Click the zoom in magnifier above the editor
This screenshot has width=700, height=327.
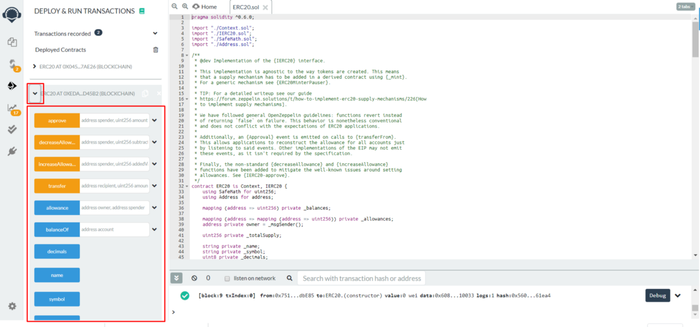pyautogui.click(x=185, y=7)
